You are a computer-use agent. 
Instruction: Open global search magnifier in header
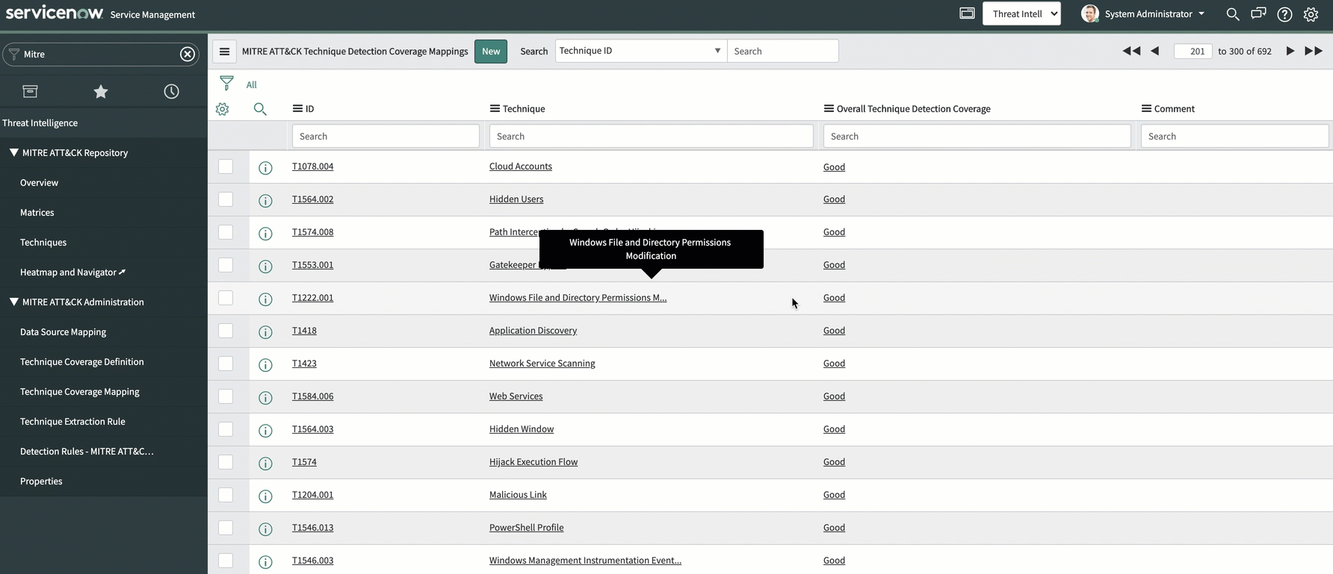[x=1233, y=13]
